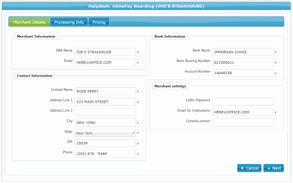Switch to the Processing Info tab

pyautogui.click(x=69, y=22)
